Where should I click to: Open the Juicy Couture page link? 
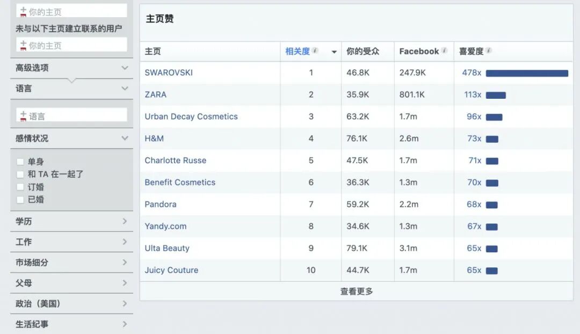[171, 270]
